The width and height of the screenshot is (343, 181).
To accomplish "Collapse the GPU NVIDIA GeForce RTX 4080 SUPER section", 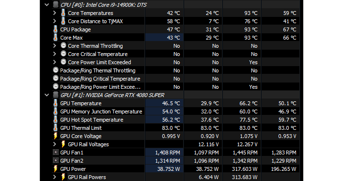I will click(x=47, y=95).
